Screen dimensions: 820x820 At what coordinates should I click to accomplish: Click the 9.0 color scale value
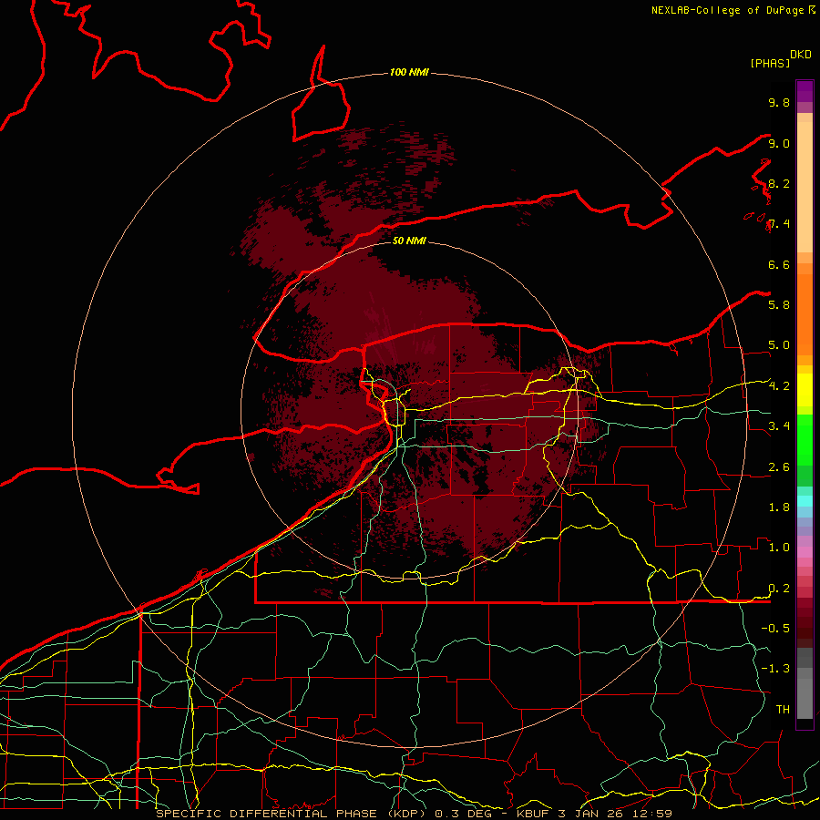[x=779, y=143]
